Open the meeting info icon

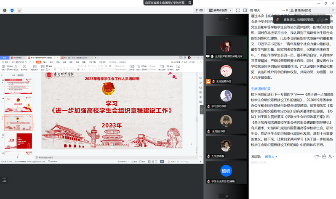click(x=5, y=10)
